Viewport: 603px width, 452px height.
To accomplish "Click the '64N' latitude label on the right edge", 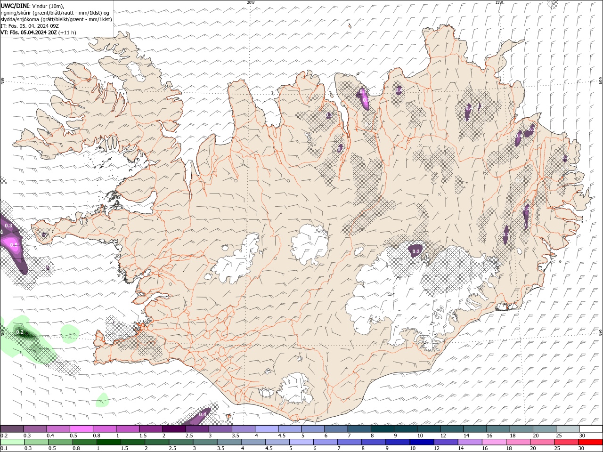I will pyautogui.click(x=601, y=332).
